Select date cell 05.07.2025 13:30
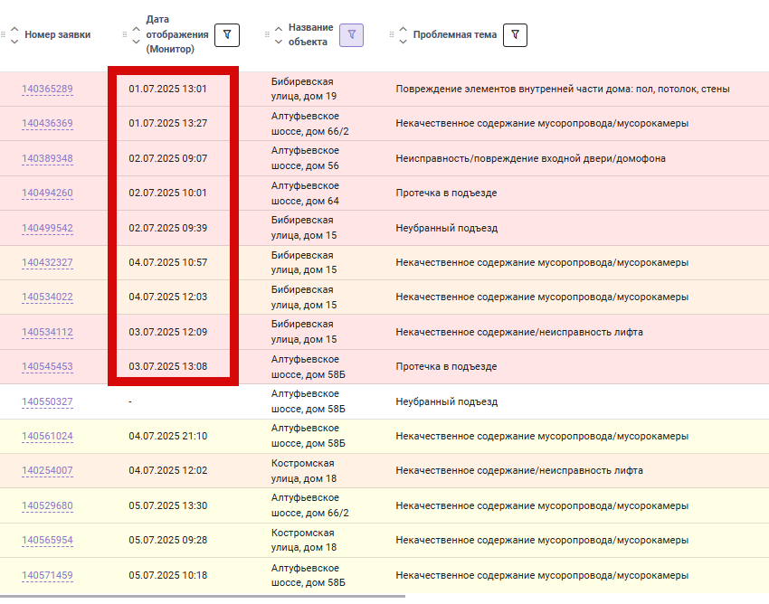Screen dimensions: 769x604 click(x=167, y=505)
